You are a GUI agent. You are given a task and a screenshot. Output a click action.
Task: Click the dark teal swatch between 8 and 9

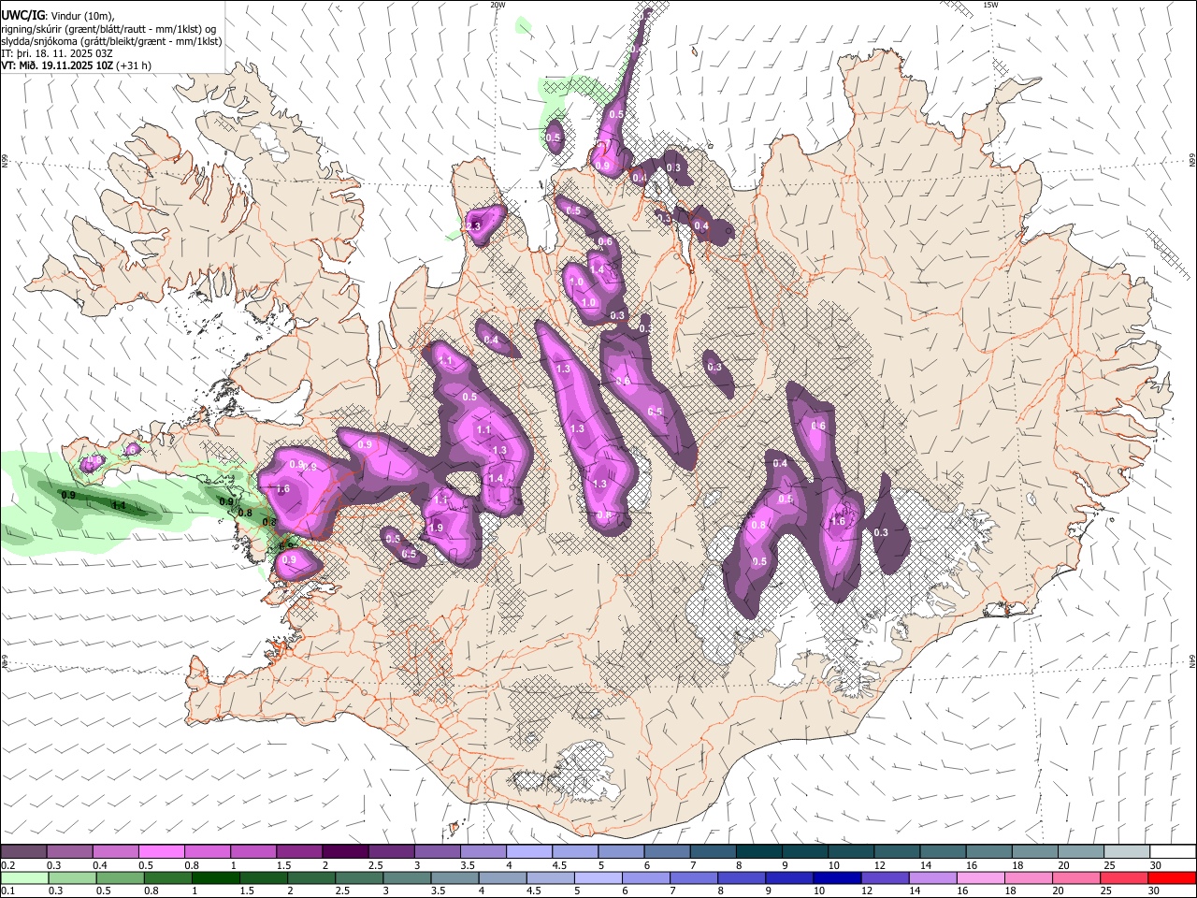coord(758,851)
